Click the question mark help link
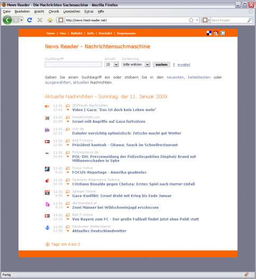The width and height of the screenshot is (256, 279). (x=174, y=65)
